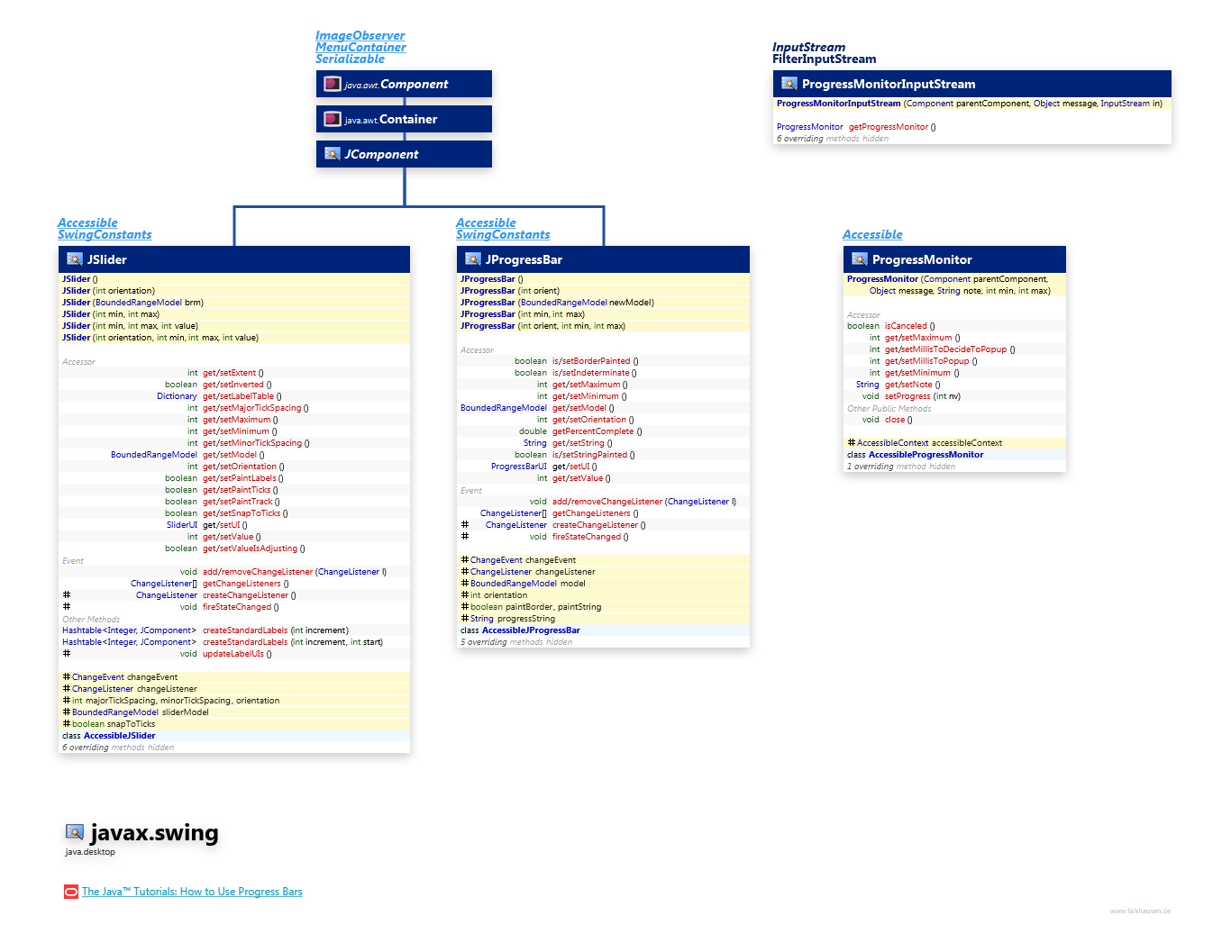The height and width of the screenshot is (952, 1222).
Task: Click get/setLabelTable in JSlider
Action: (239, 396)
